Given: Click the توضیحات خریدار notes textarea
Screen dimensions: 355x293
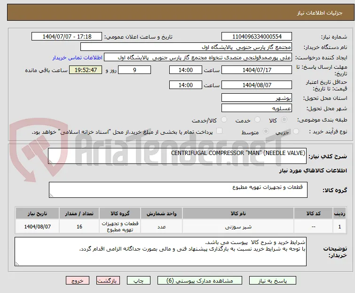Looking at the screenshot, I should click(160, 252).
